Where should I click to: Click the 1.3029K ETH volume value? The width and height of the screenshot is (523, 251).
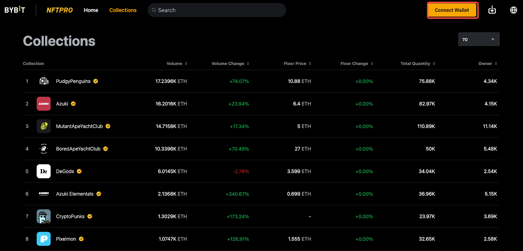[173, 216]
